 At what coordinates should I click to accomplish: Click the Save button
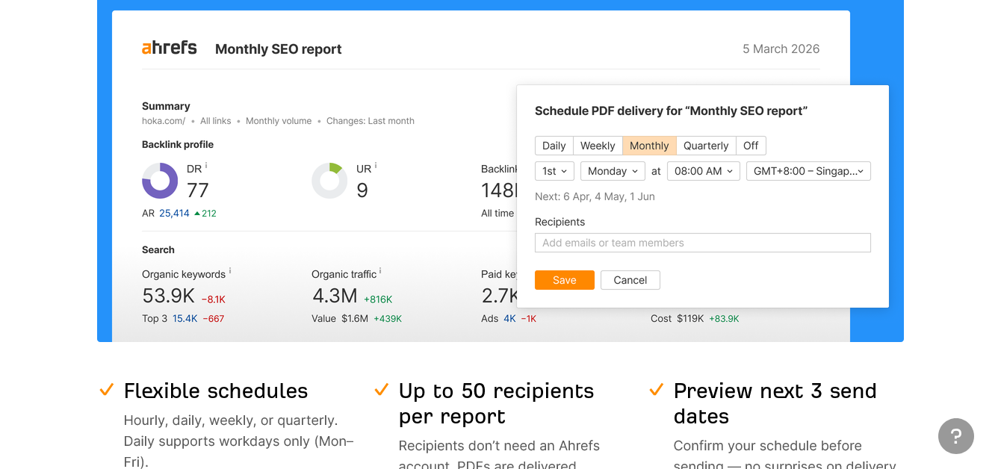(x=565, y=280)
